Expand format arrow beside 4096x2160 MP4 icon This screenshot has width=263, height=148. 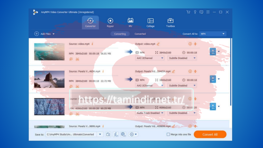tap(219, 106)
